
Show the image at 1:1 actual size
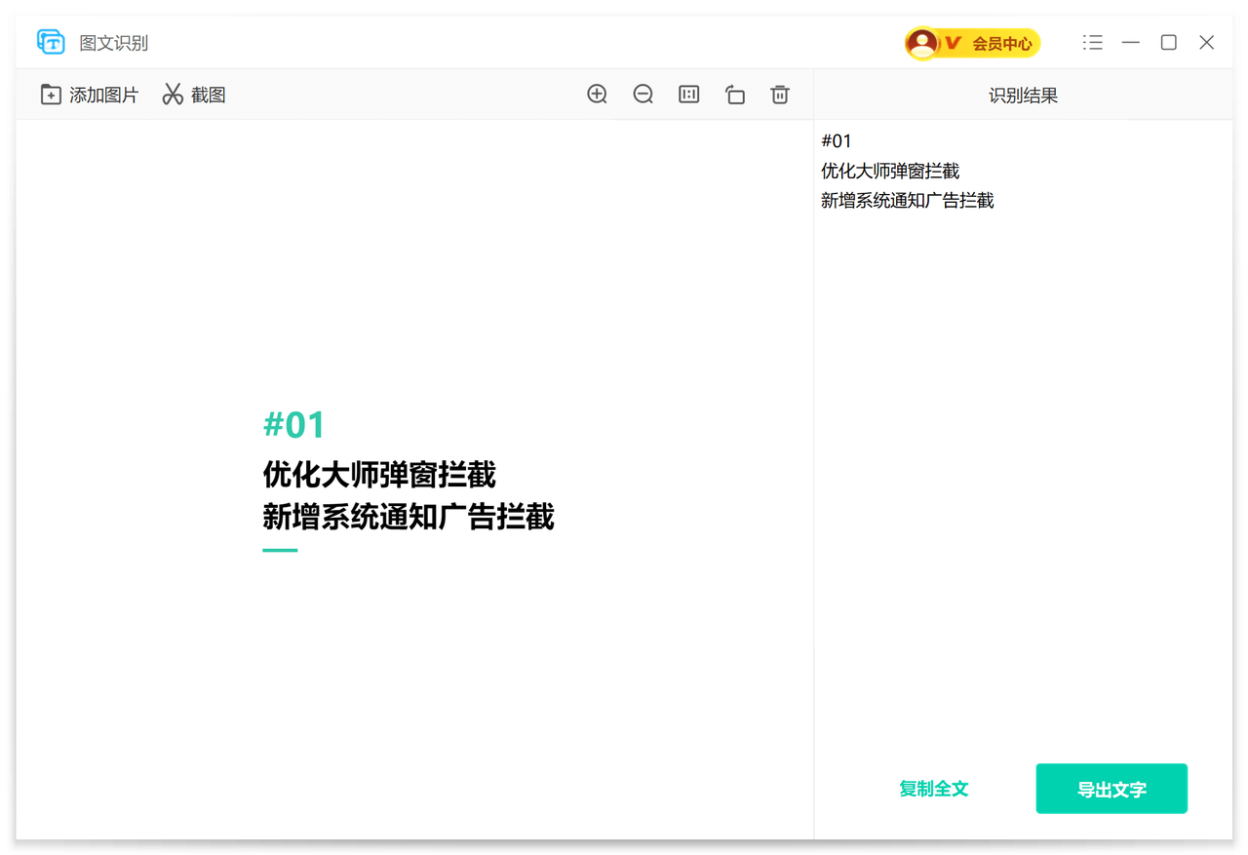(x=688, y=95)
